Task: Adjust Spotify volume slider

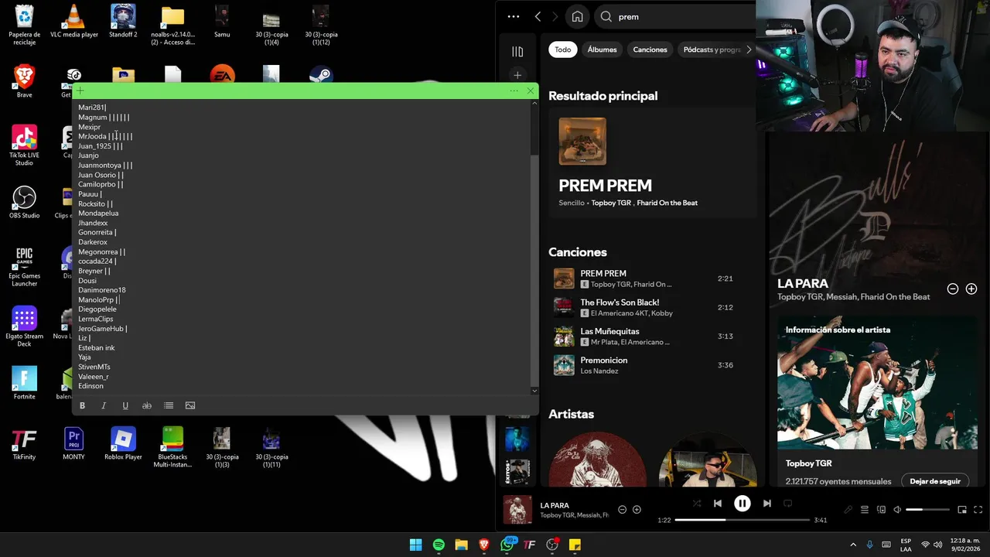Action: tap(927, 510)
